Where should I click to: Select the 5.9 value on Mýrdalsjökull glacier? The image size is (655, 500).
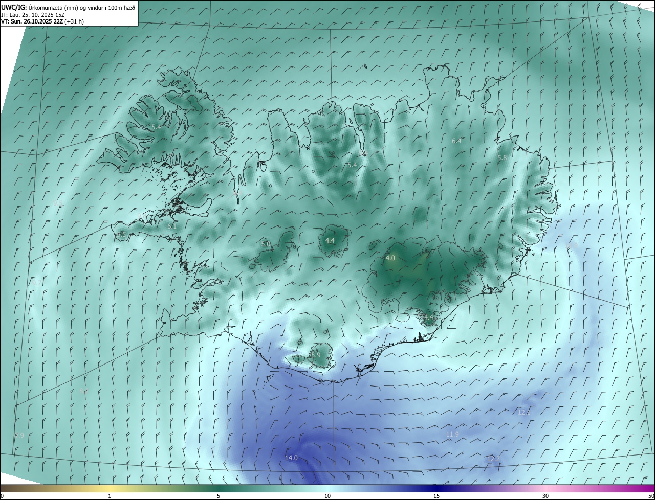[315, 355]
